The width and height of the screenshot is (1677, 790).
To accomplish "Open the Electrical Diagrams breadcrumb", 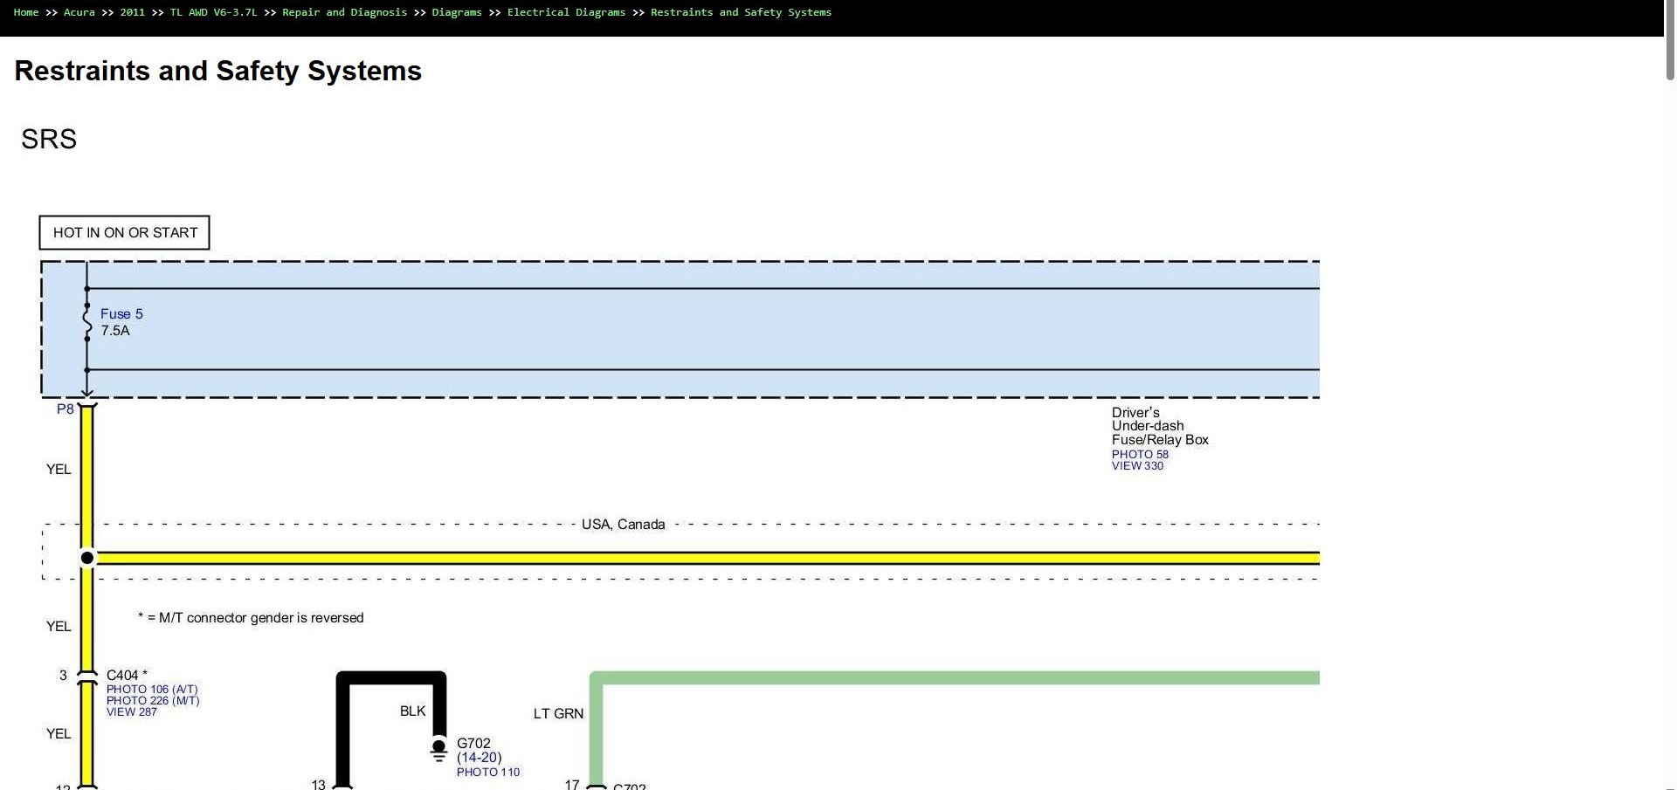I will coord(566,12).
